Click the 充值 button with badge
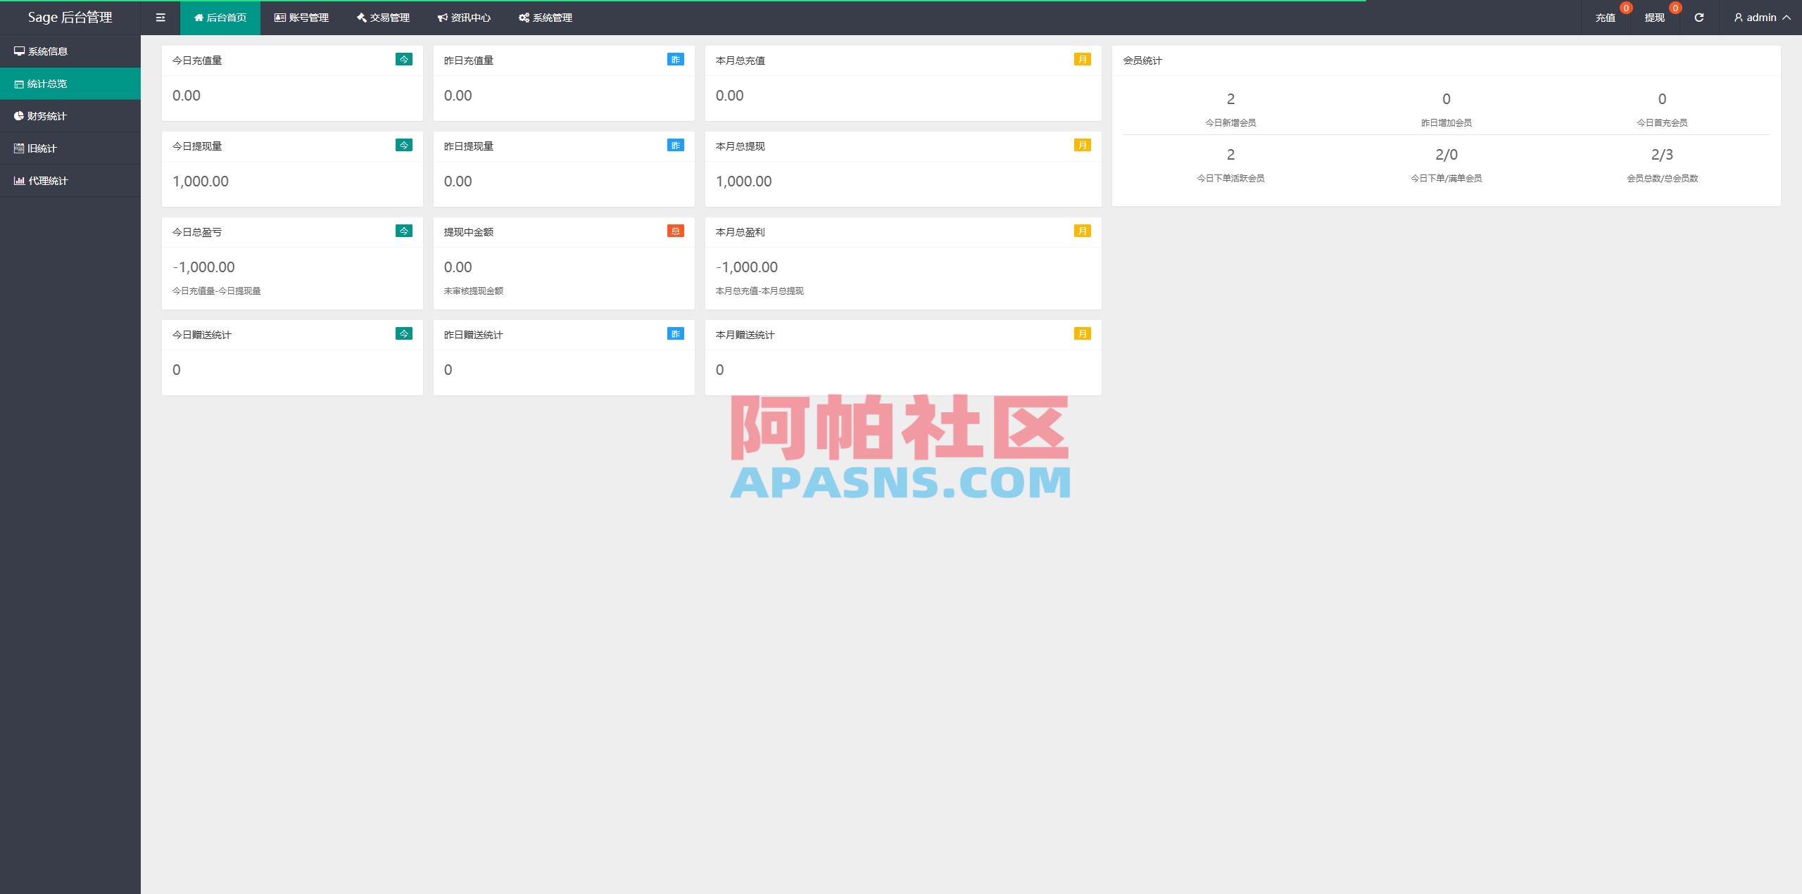 click(x=1607, y=18)
